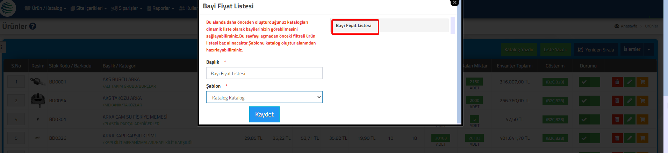Toggle status switch for BD0094 row

(x=589, y=100)
